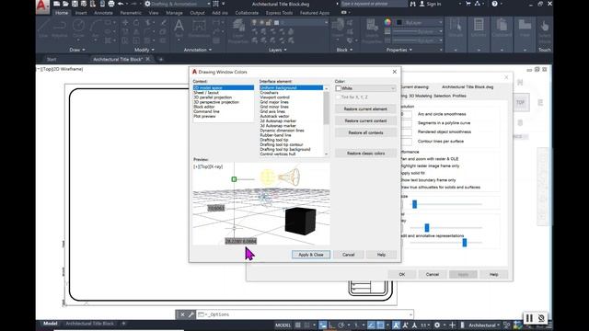This screenshot has width=589, height=331.
Task: Select the Arc tool
Action: click(96, 29)
